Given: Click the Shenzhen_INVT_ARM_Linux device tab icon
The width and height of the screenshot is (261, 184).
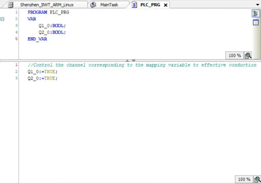Looking at the screenshot, I should pos(11,5).
